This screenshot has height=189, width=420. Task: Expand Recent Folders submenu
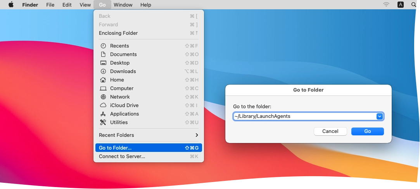click(149, 135)
